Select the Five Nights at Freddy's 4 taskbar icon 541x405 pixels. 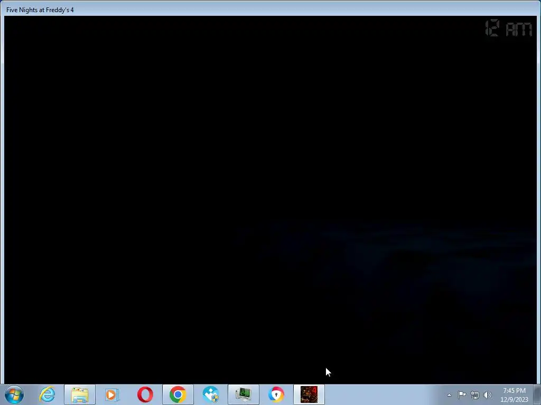coord(309,394)
